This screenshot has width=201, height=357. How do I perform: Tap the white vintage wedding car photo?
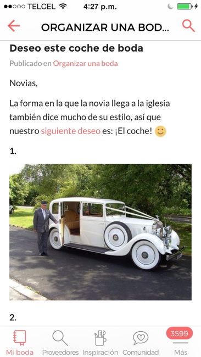click(x=101, y=232)
